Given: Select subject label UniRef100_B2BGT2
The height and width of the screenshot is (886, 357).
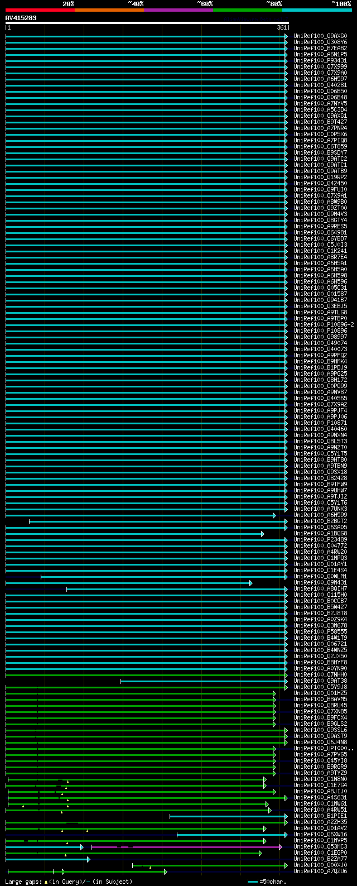Looking at the screenshot, I should [320, 521].
